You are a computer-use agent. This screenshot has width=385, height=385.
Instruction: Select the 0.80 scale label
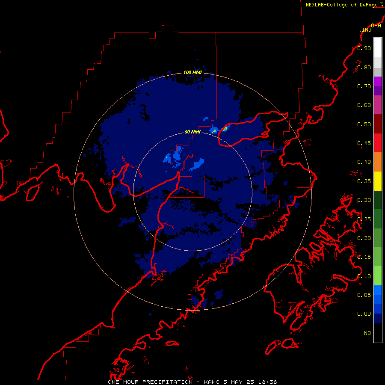point(364,67)
